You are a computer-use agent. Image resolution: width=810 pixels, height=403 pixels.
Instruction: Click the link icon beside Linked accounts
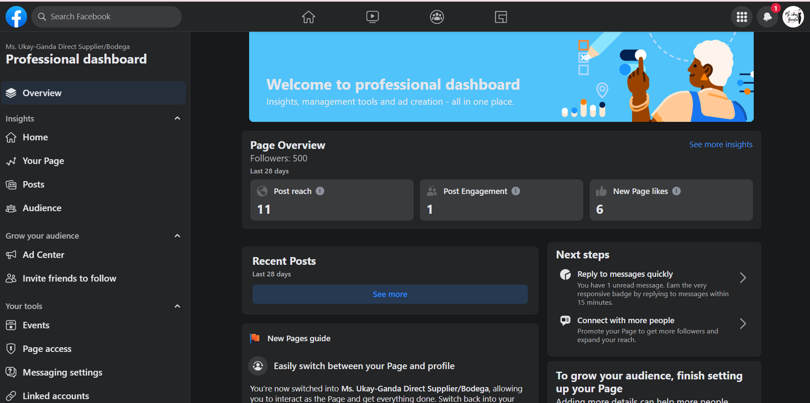click(11, 396)
